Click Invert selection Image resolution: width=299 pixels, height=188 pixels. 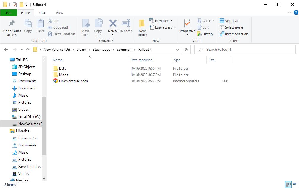tap(234, 34)
